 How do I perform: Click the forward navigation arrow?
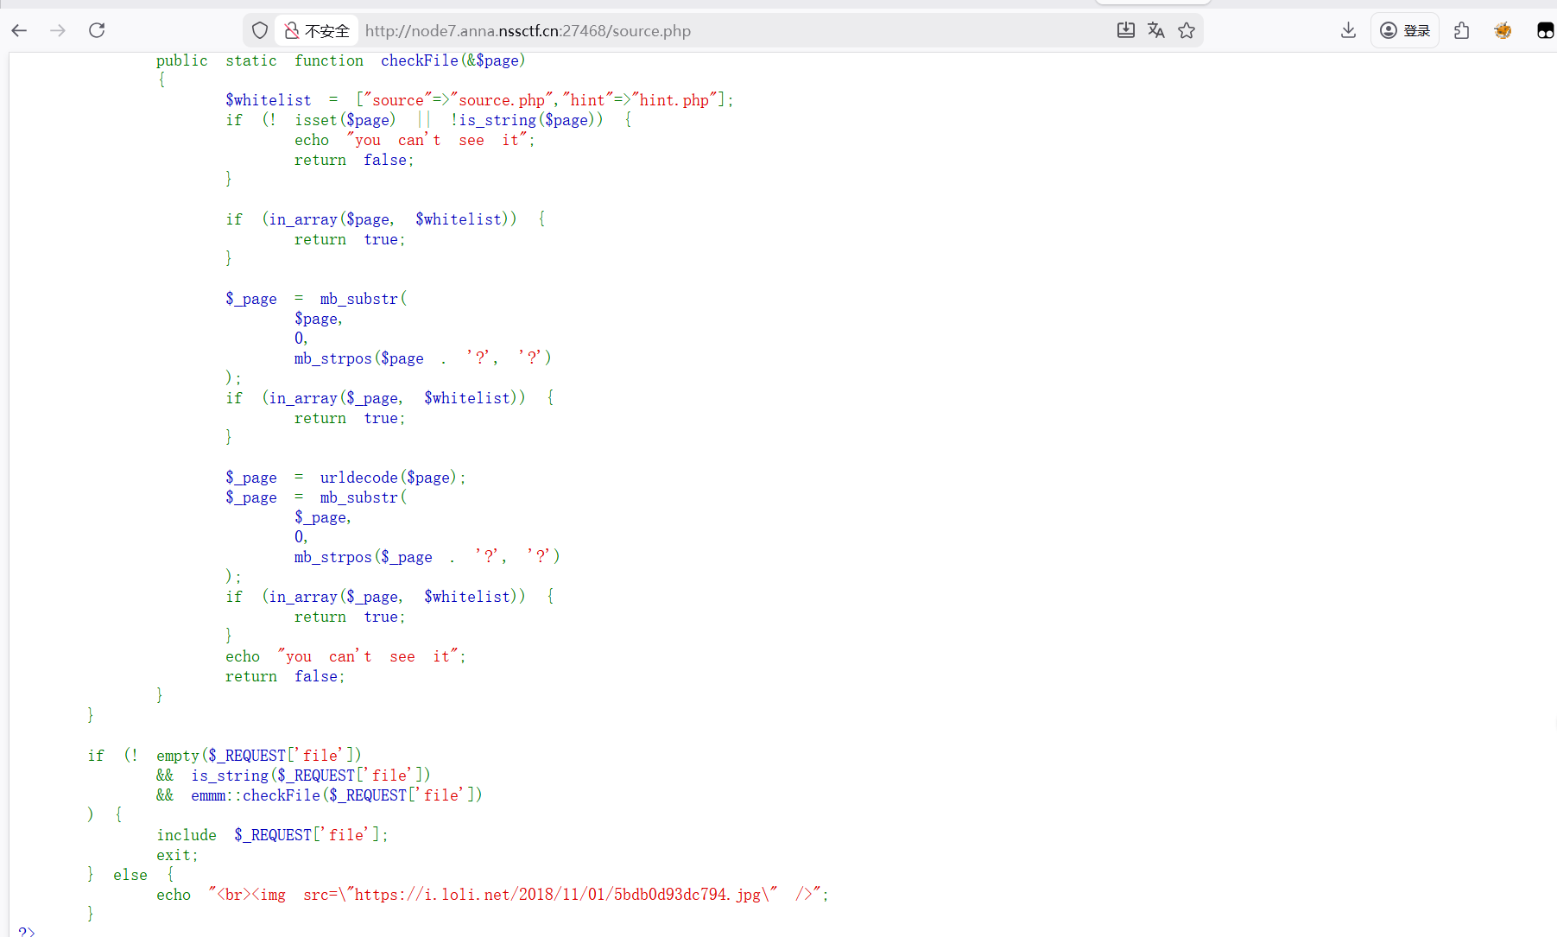(58, 31)
